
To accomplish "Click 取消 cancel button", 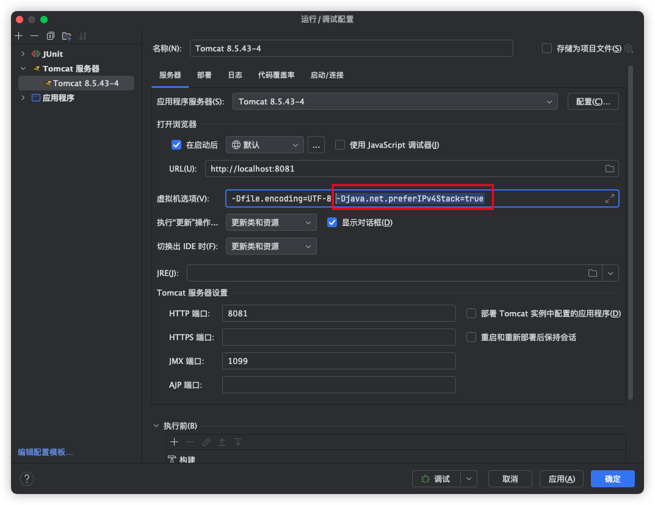I will [510, 479].
